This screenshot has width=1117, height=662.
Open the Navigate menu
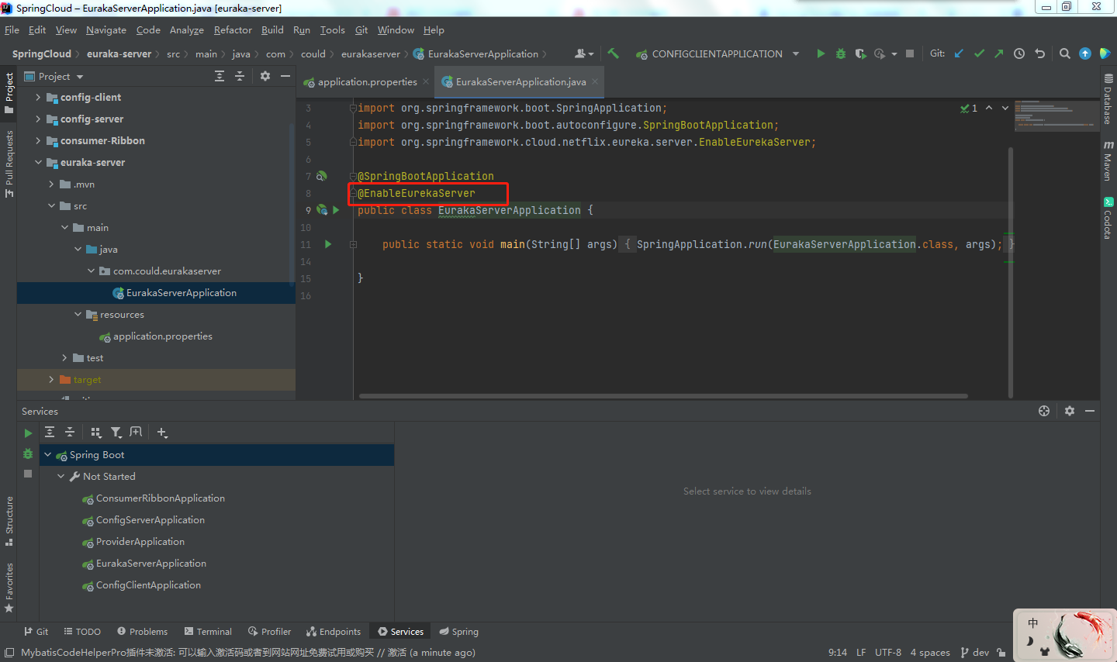106,30
